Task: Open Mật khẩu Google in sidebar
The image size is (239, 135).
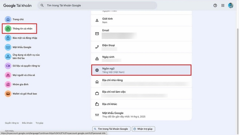Action: [x=22, y=47]
